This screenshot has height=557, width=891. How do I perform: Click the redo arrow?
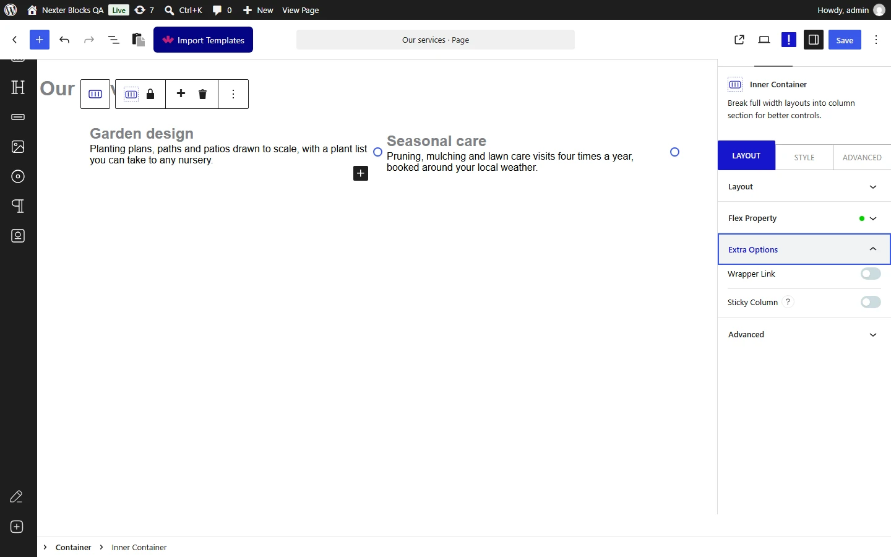[x=89, y=40]
